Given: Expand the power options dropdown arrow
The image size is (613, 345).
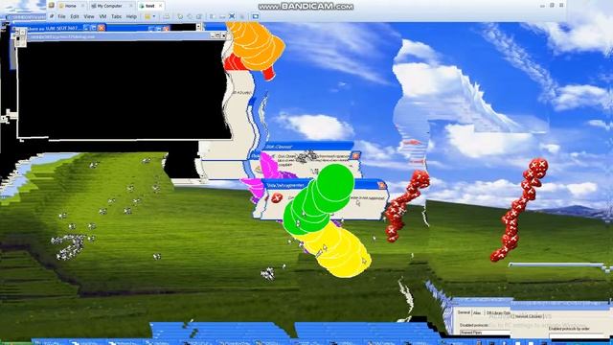Looking at the screenshot, I should 154,16.
